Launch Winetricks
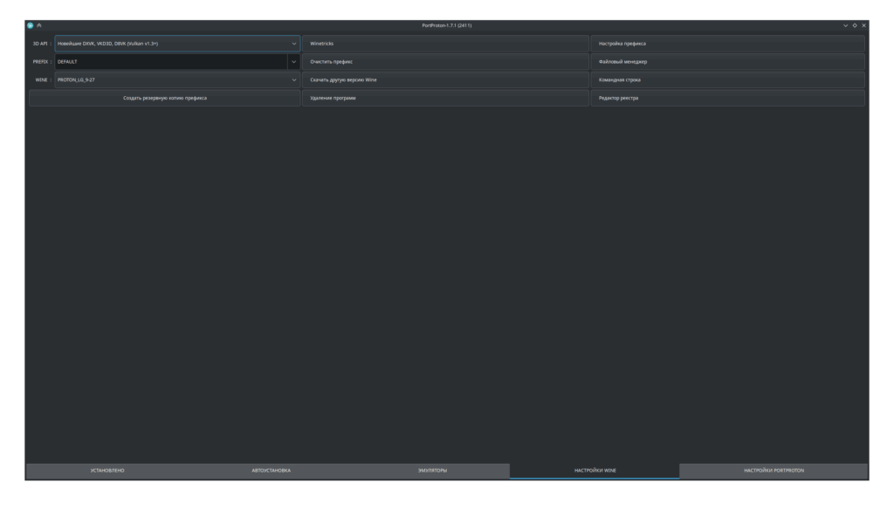Image resolution: width=894 pixels, height=510 pixels. click(x=445, y=44)
